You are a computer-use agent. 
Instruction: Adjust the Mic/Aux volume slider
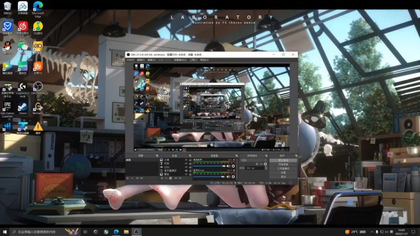coord(209,177)
